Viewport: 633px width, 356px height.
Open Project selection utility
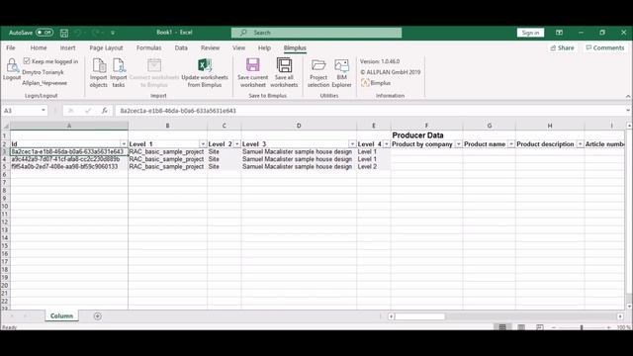pos(318,72)
